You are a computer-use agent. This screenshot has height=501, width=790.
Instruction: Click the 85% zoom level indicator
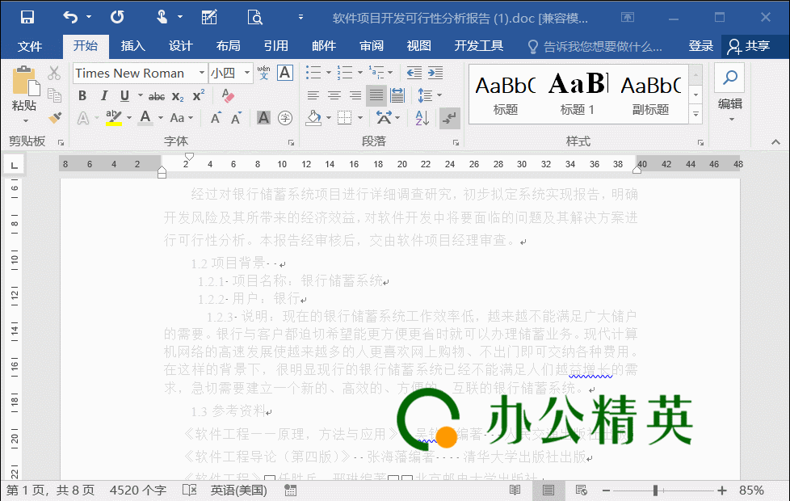(752, 490)
